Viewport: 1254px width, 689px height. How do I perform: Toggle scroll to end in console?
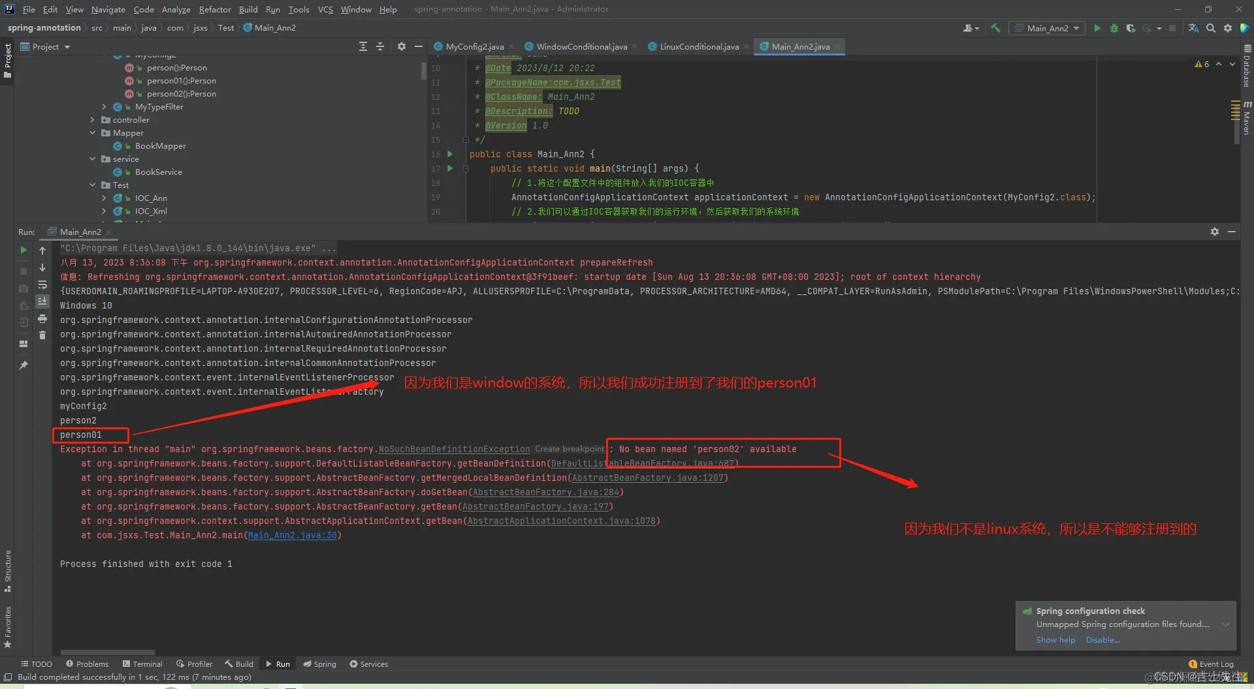42,301
